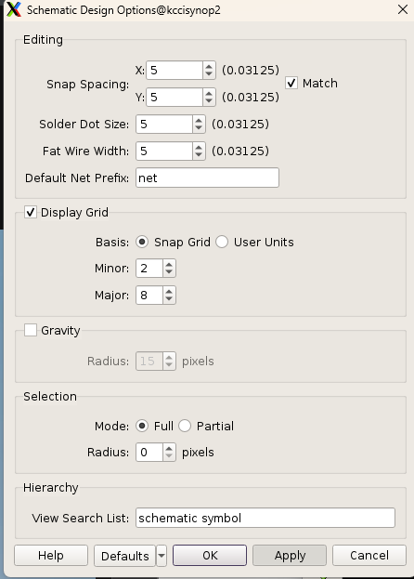Viewport: 414px width, 579px height.
Task: Uncheck the Match checkbox
Action: tap(291, 83)
